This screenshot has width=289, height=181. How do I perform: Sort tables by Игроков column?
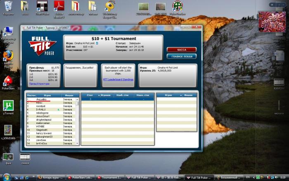point(106,95)
